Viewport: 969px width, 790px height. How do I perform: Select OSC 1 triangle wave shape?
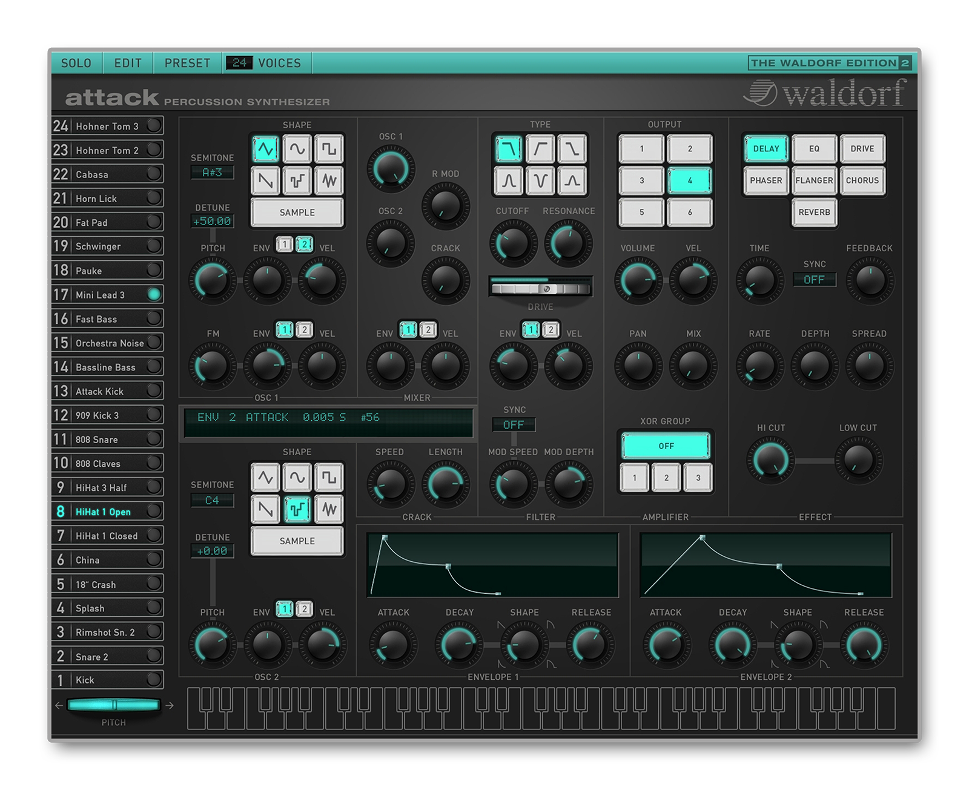(x=266, y=149)
